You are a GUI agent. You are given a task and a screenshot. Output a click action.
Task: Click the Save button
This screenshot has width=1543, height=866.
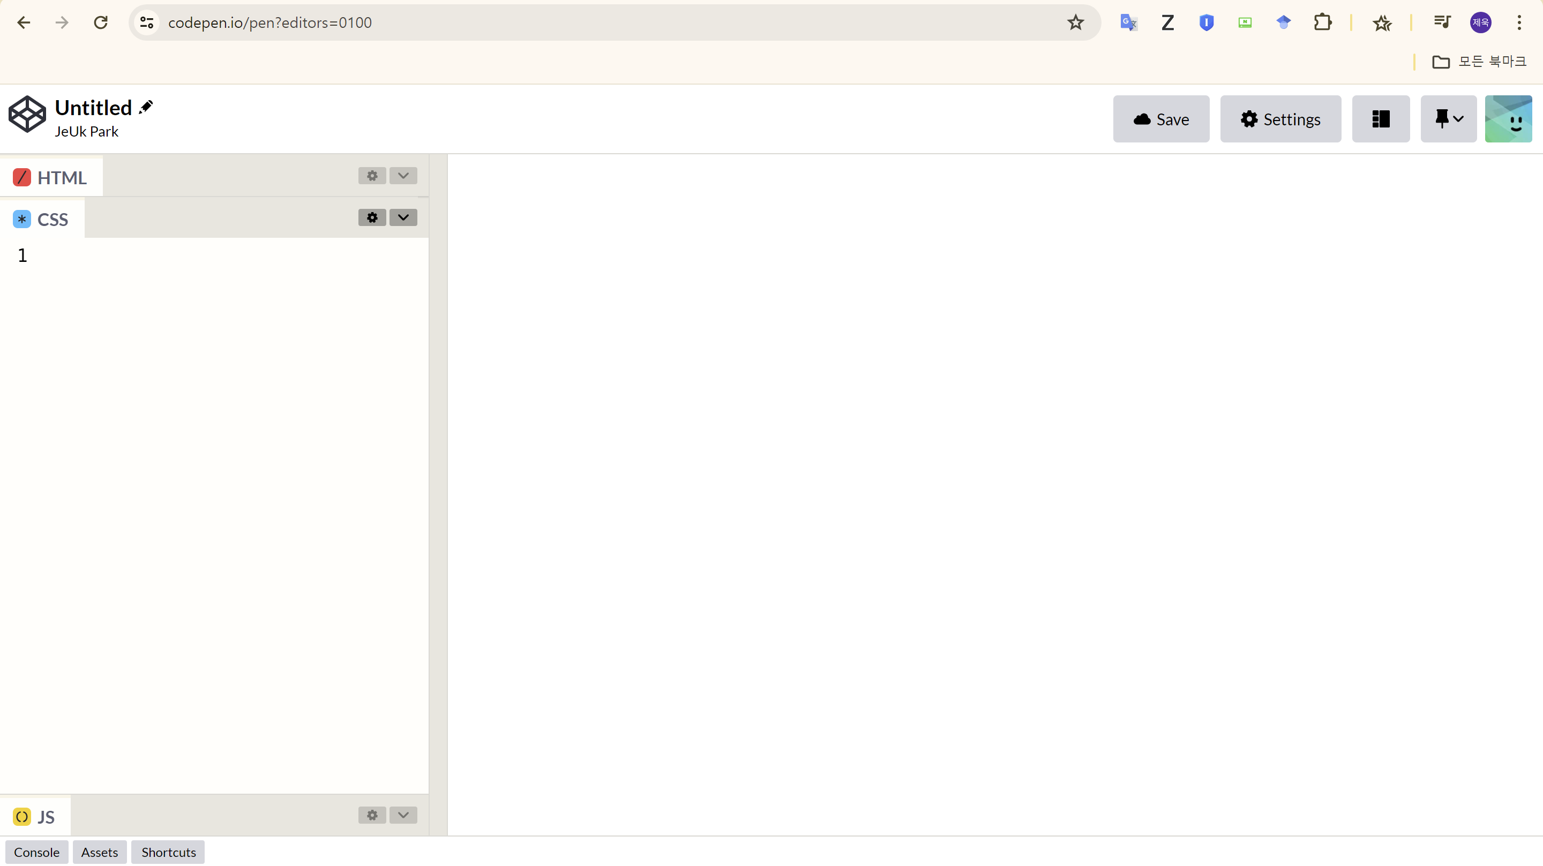tap(1161, 119)
